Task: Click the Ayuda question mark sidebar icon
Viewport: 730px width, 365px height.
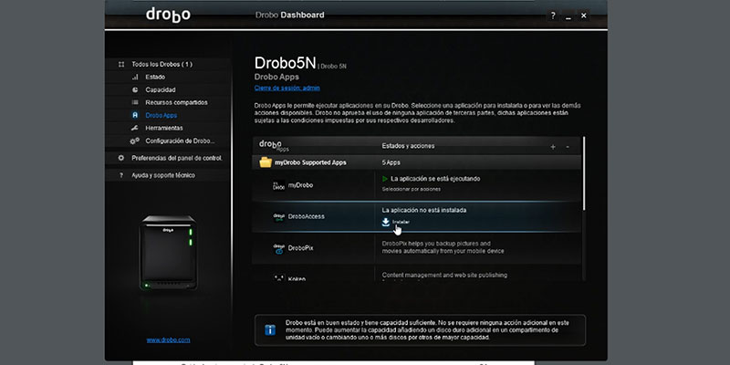Action: coord(121,175)
